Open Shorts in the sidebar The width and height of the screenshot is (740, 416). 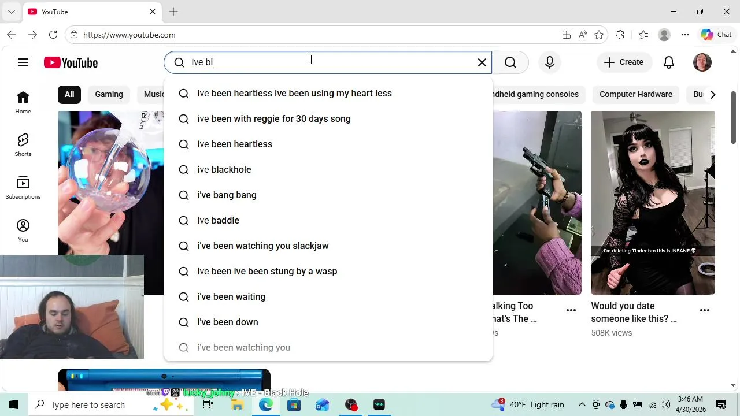coord(23,146)
